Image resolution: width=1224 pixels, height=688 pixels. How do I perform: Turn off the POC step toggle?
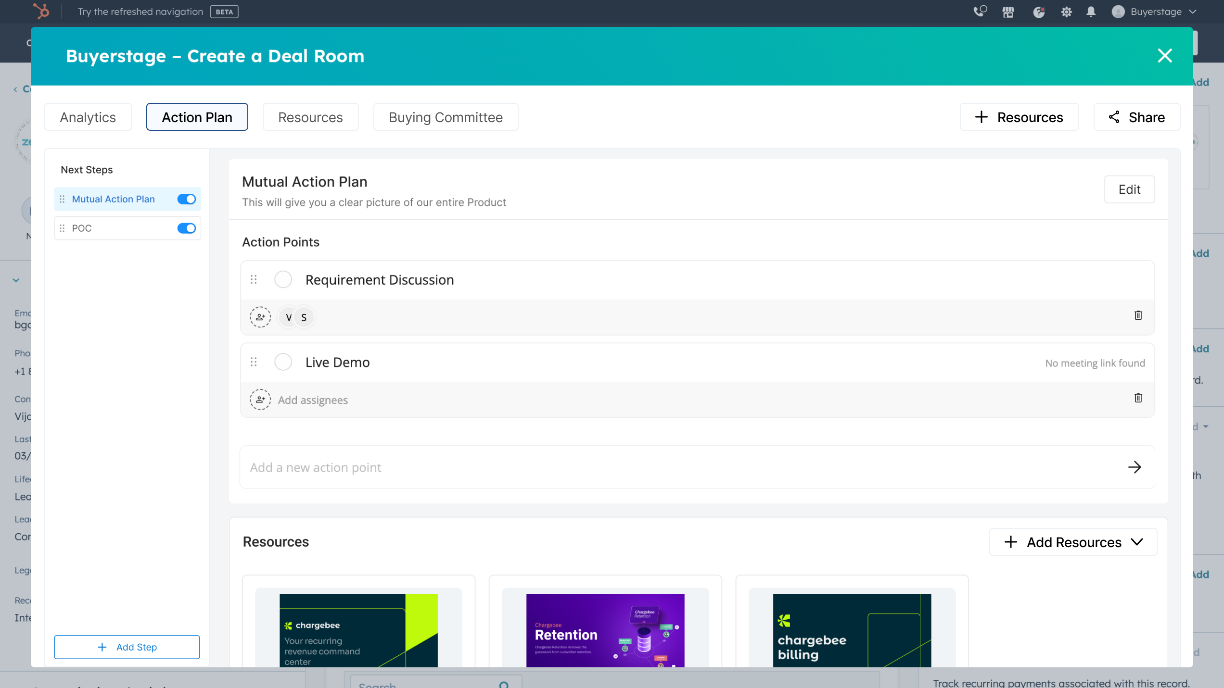(x=187, y=228)
